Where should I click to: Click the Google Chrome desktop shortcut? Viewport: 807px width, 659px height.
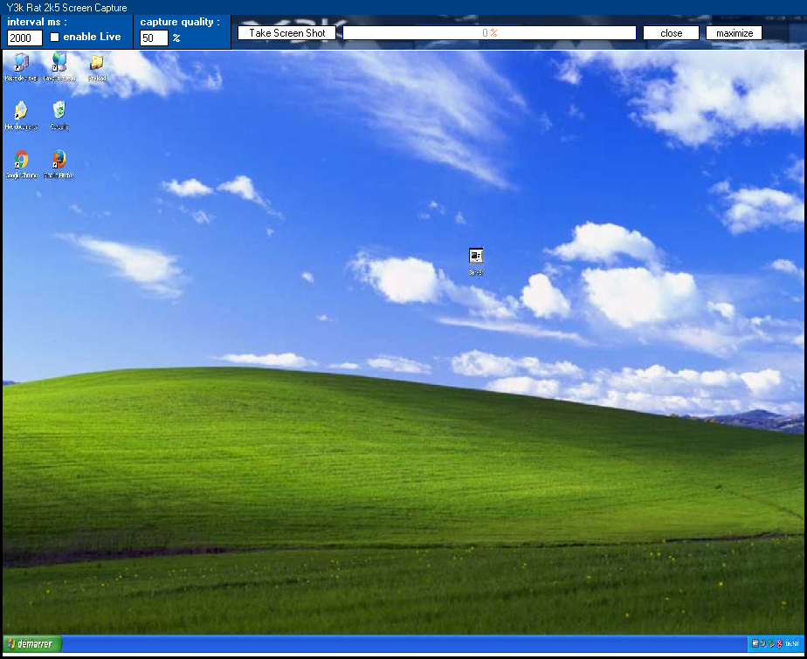(21, 161)
